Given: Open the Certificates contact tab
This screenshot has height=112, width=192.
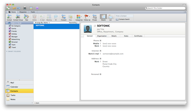Looking at the screenshot, I should point(138,36).
